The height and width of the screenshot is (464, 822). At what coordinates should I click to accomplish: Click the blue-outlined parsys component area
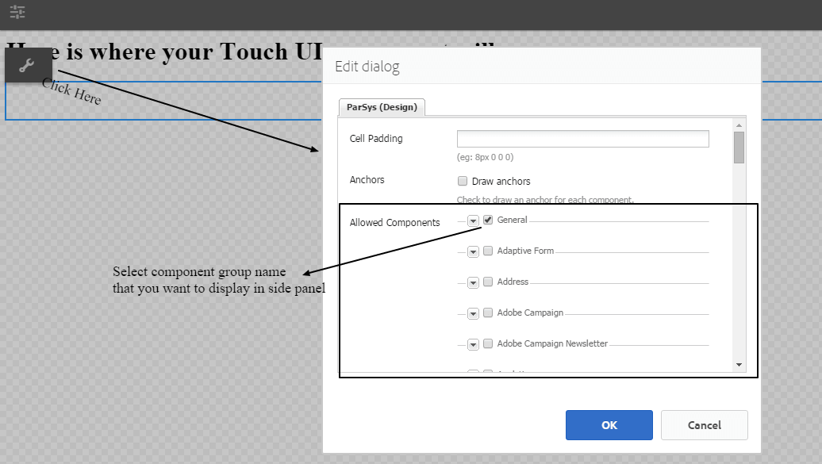pyautogui.click(x=159, y=99)
